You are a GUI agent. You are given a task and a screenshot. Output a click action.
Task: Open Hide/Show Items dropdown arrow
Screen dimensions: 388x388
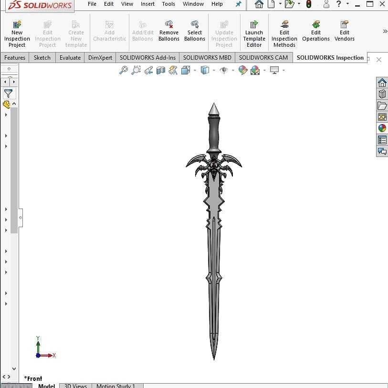click(233, 71)
